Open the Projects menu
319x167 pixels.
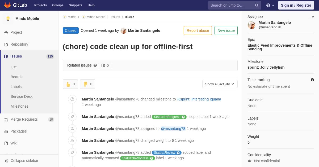(x=40, y=5)
